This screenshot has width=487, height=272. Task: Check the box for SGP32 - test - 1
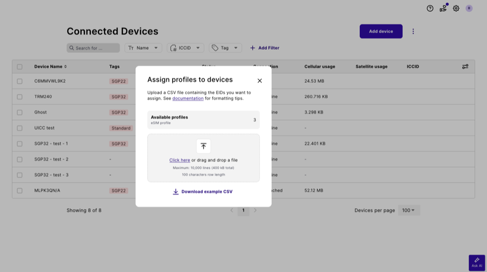click(x=19, y=144)
